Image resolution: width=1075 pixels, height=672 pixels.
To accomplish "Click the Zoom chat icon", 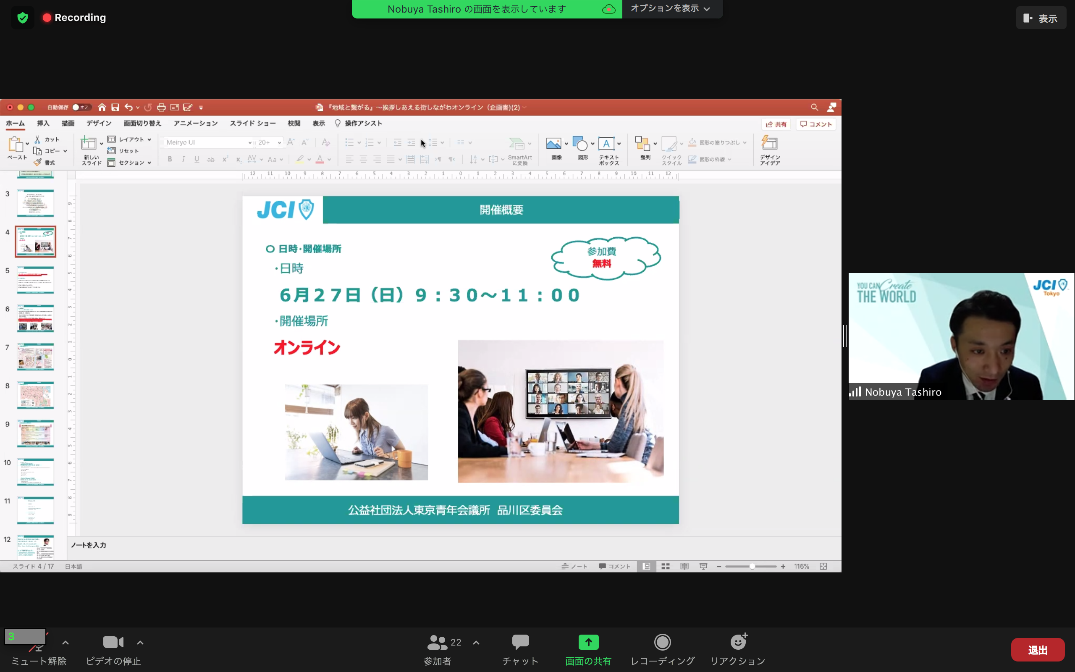I will (x=520, y=642).
